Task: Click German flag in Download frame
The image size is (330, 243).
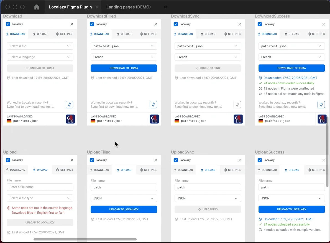Action: point(9,121)
